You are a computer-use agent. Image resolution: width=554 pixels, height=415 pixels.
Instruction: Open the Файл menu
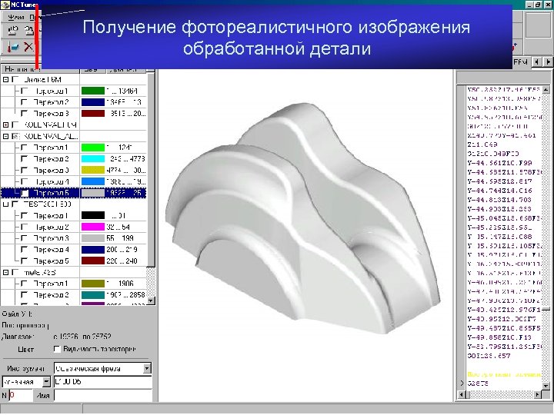[15, 17]
